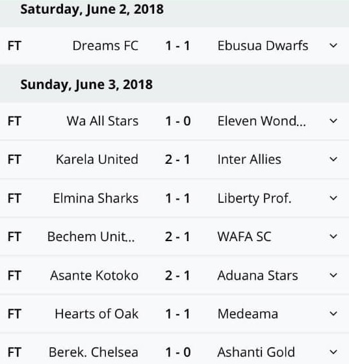Expand Karela United vs Inter Allies chevron
349x364 pixels.
pyautogui.click(x=333, y=159)
